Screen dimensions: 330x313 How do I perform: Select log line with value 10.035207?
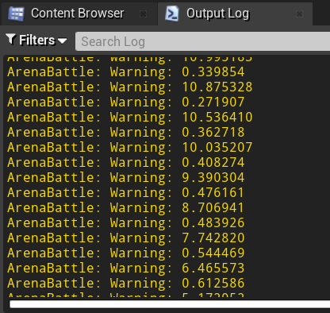tap(130, 147)
